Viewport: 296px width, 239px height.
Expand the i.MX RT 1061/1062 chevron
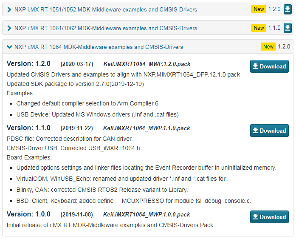tap(9, 28)
